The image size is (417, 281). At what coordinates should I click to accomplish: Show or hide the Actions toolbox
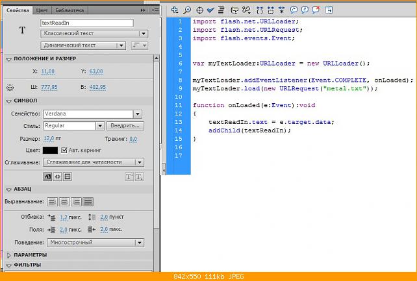coord(329,10)
